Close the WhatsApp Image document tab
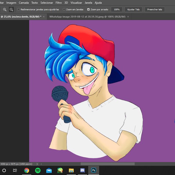Image resolution: width=175 pixels, height=175 pixels. pos(128,17)
